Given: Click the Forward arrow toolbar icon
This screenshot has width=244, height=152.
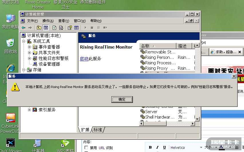Looking at the screenshot, I should 30,28.
